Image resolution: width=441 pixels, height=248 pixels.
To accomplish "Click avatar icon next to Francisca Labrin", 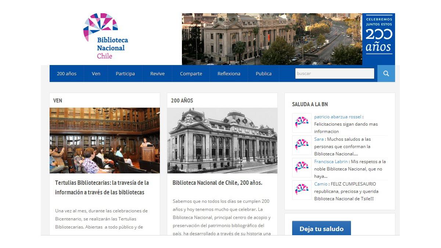I will 302,168.
